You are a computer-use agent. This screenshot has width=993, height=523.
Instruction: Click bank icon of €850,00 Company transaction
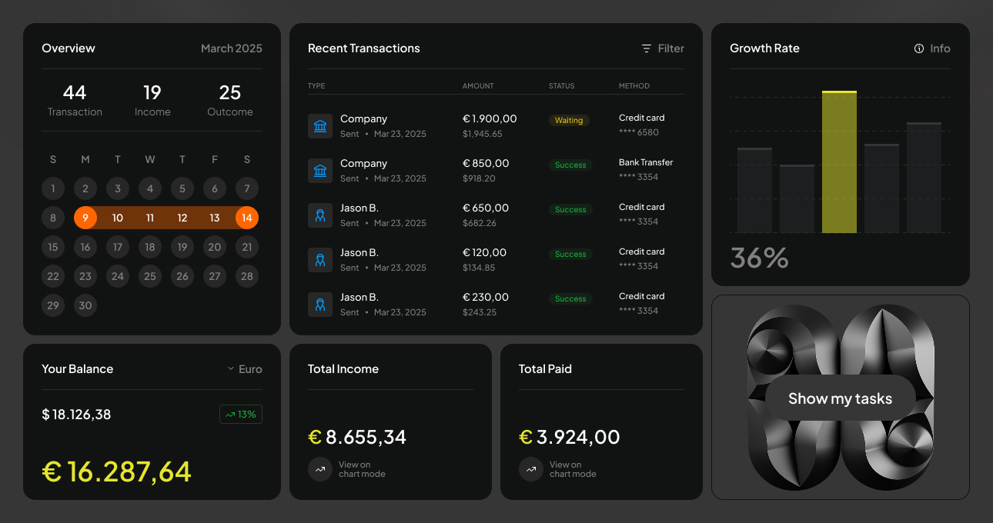pos(320,171)
